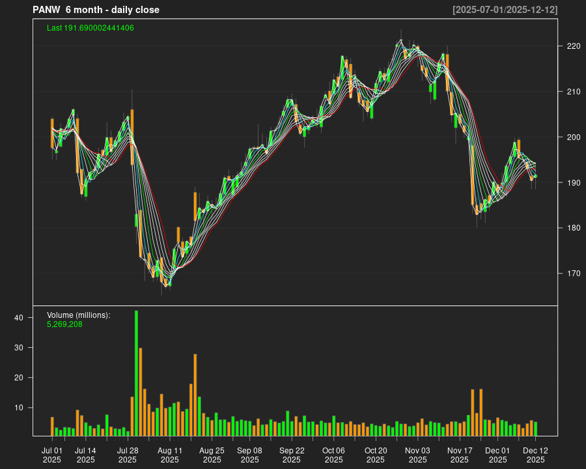Select the 200 price axis label
The height and width of the screenshot is (469, 586).
tap(573, 137)
